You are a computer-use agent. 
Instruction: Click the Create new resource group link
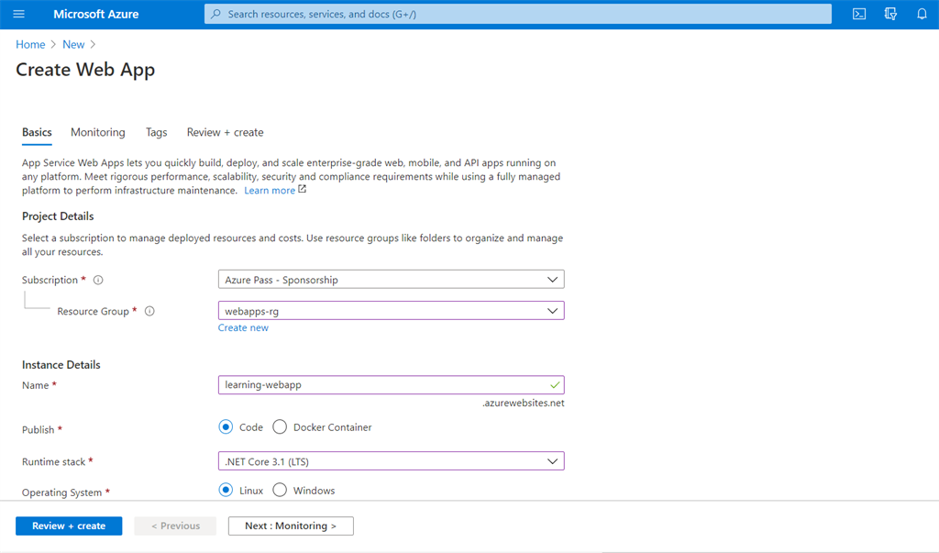(x=243, y=328)
